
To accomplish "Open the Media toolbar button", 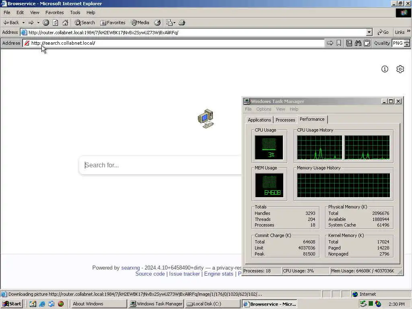I will (140, 23).
